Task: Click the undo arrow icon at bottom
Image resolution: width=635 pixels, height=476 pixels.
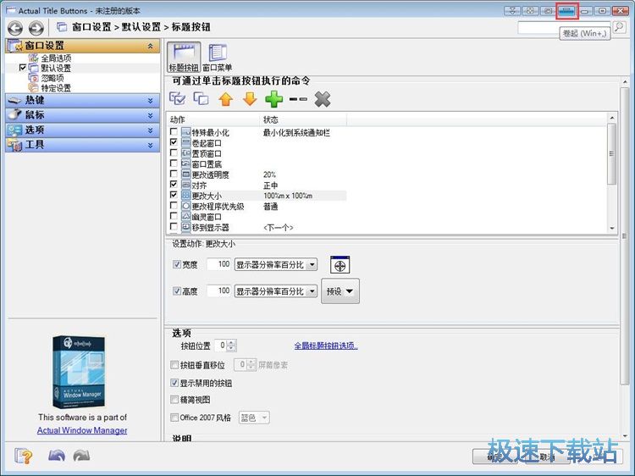Action: [x=57, y=456]
